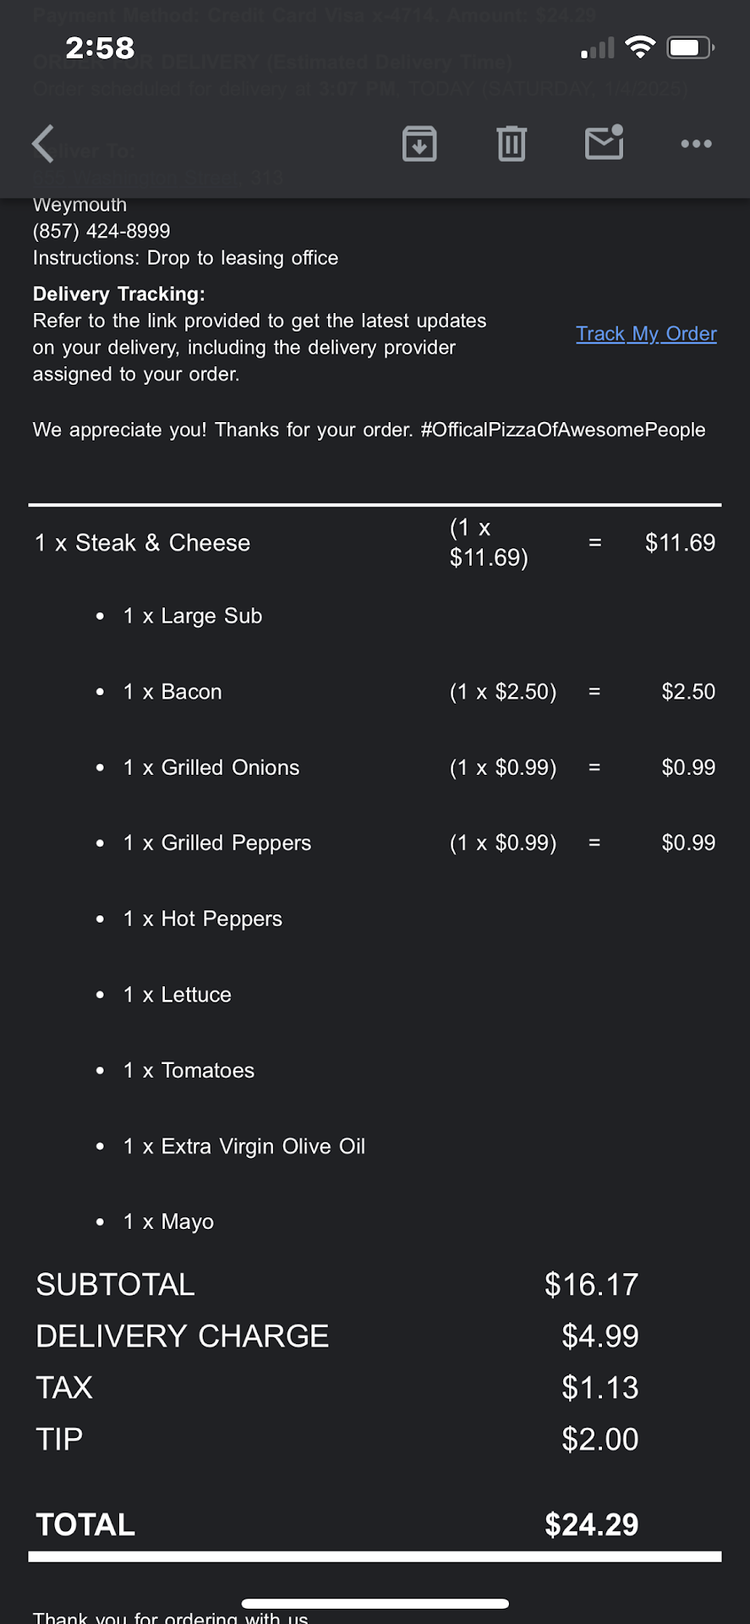The width and height of the screenshot is (750, 1624).
Task: Open the three-dot more options menu
Action: click(x=696, y=144)
